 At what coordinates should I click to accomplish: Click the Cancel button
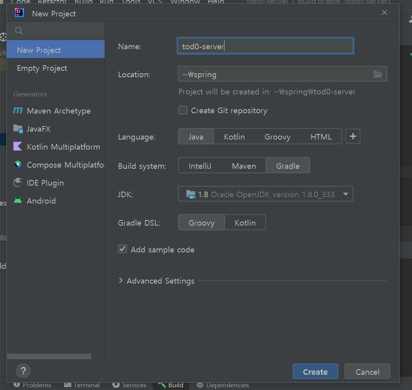pyautogui.click(x=367, y=371)
